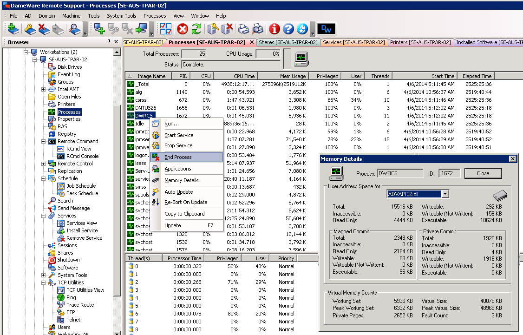
Task: Click the green refresh arrows icon
Action: pos(196,29)
